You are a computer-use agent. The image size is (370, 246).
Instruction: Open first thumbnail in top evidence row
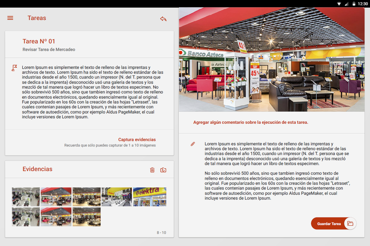point(26,197)
